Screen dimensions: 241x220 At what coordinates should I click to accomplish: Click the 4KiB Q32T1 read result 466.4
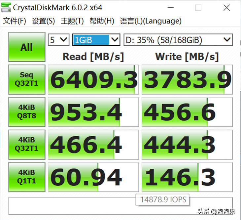click(93, 145)
